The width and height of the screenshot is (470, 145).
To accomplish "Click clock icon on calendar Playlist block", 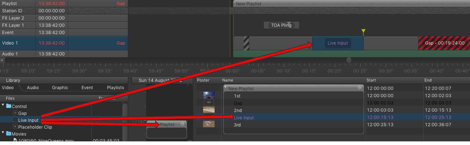I will [x=182, y=124].
